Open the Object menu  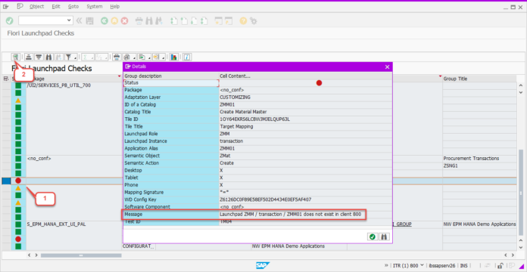[x=36, y=7]
